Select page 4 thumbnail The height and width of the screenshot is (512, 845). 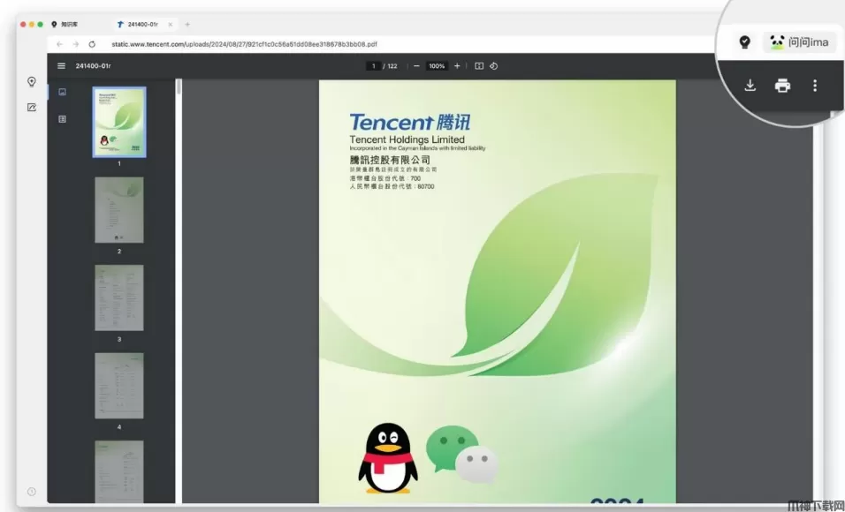(x=119, y=386)
